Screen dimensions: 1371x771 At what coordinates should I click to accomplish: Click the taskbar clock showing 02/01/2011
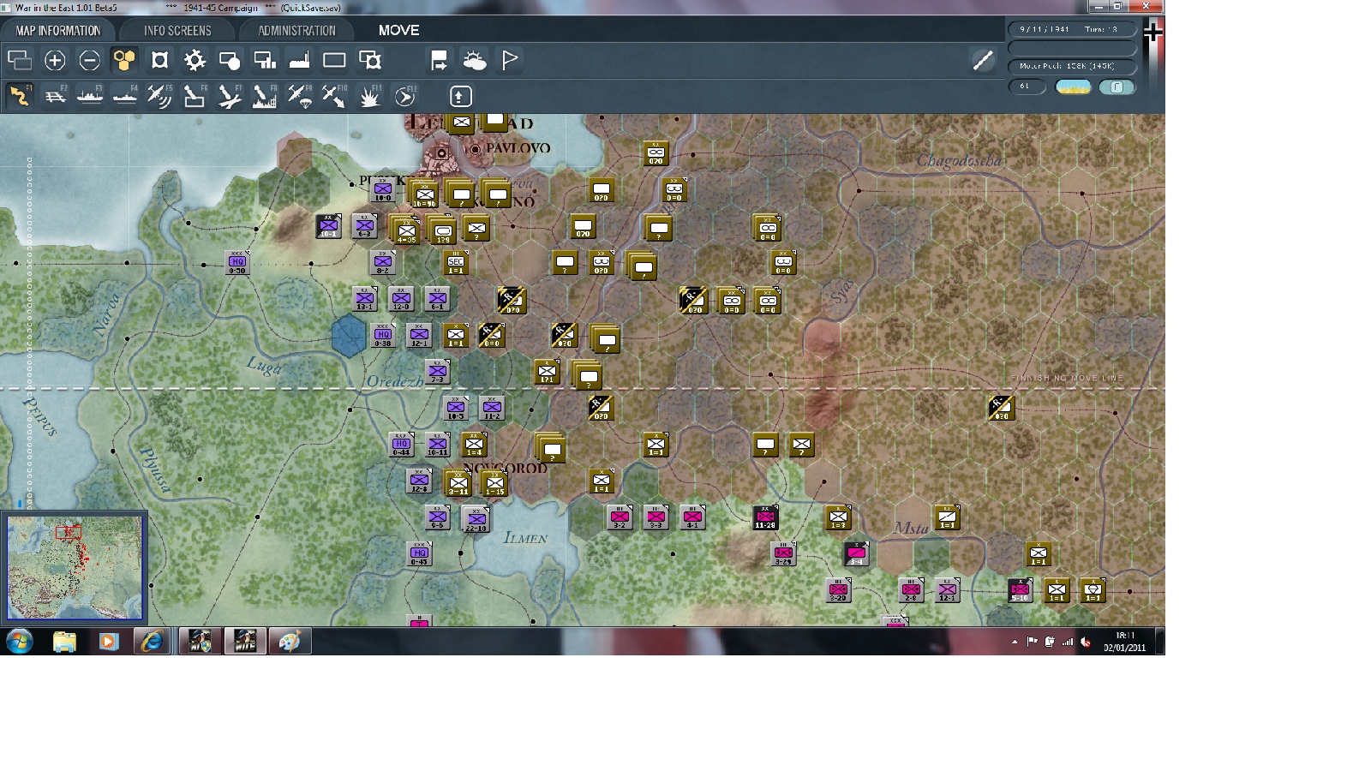1125,642
